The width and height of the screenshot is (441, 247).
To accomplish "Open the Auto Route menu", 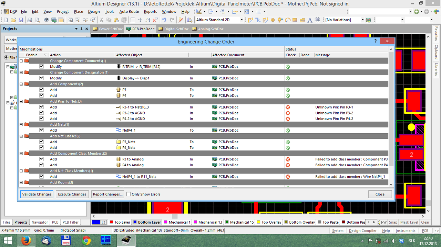I will [x=129, y=11].
